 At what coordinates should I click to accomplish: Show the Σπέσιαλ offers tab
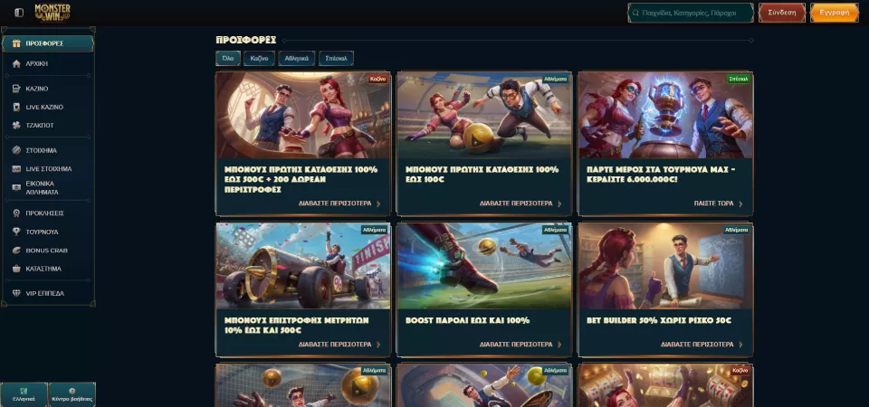click(336, 58)
